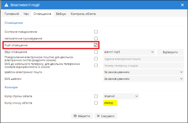Open the Жовтий arrow color dropdown
The height and width of the screenshot is (123, 188).
pyautogui.click(x=121, y=96)
